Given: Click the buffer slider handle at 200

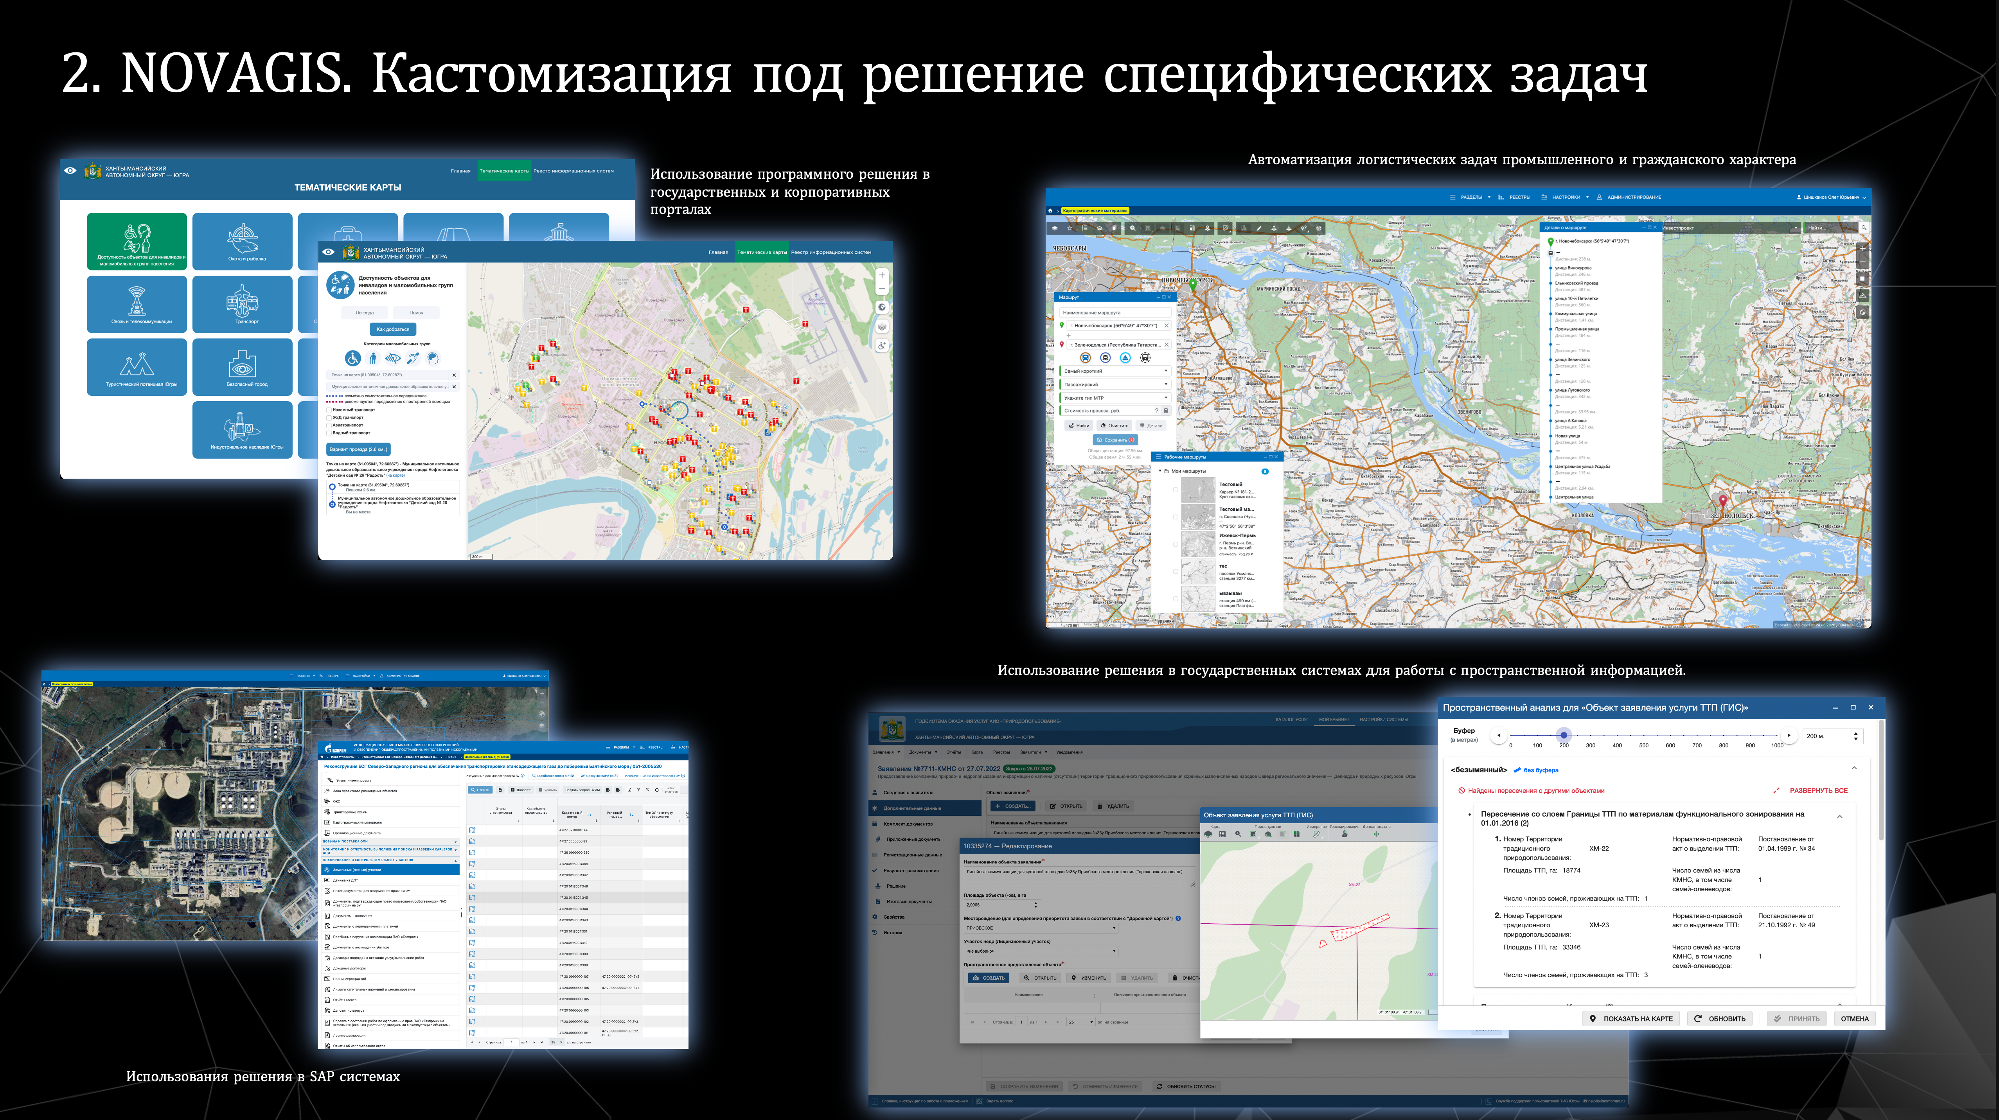Looking at the screenshot, I should [x=1564, y=734].
